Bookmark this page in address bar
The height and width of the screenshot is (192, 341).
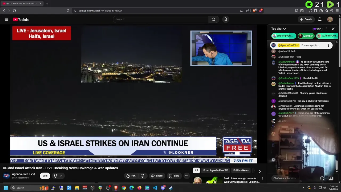click(68, 11)
